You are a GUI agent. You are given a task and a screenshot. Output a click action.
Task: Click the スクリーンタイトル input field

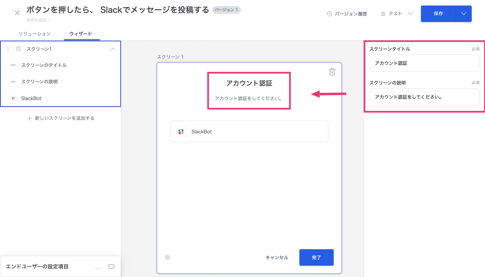point(424,63)
